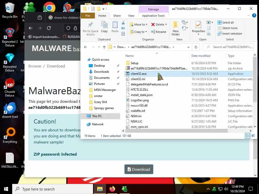The image size is (259, 194).
Task: Open the Move to dropdown
Action: pyautogui.click(x=139, y=25)
